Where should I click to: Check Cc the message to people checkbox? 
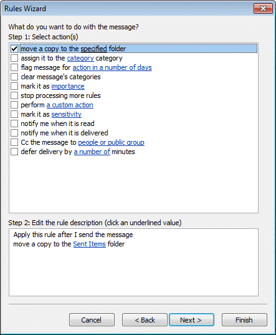coord(14,142)
